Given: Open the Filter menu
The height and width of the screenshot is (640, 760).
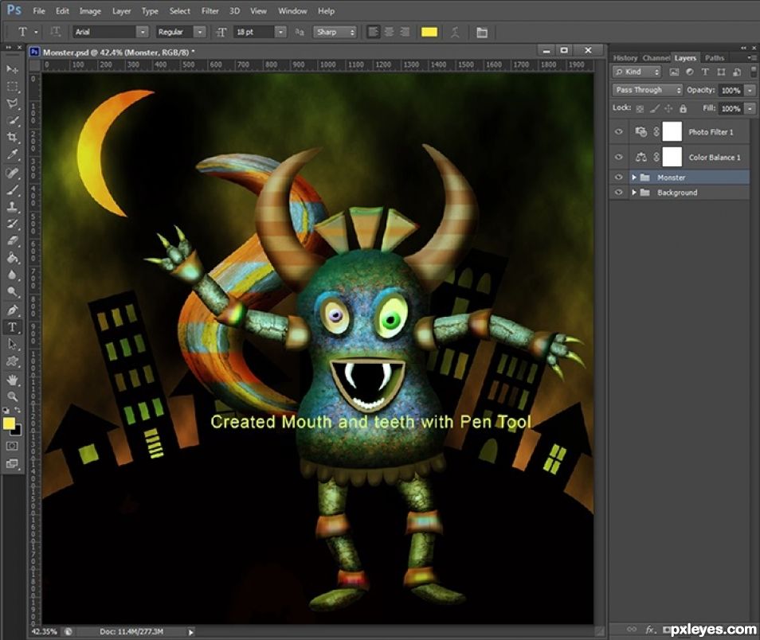Looking at the screenshot, I should pyautogui.click(x=210, y=10).
